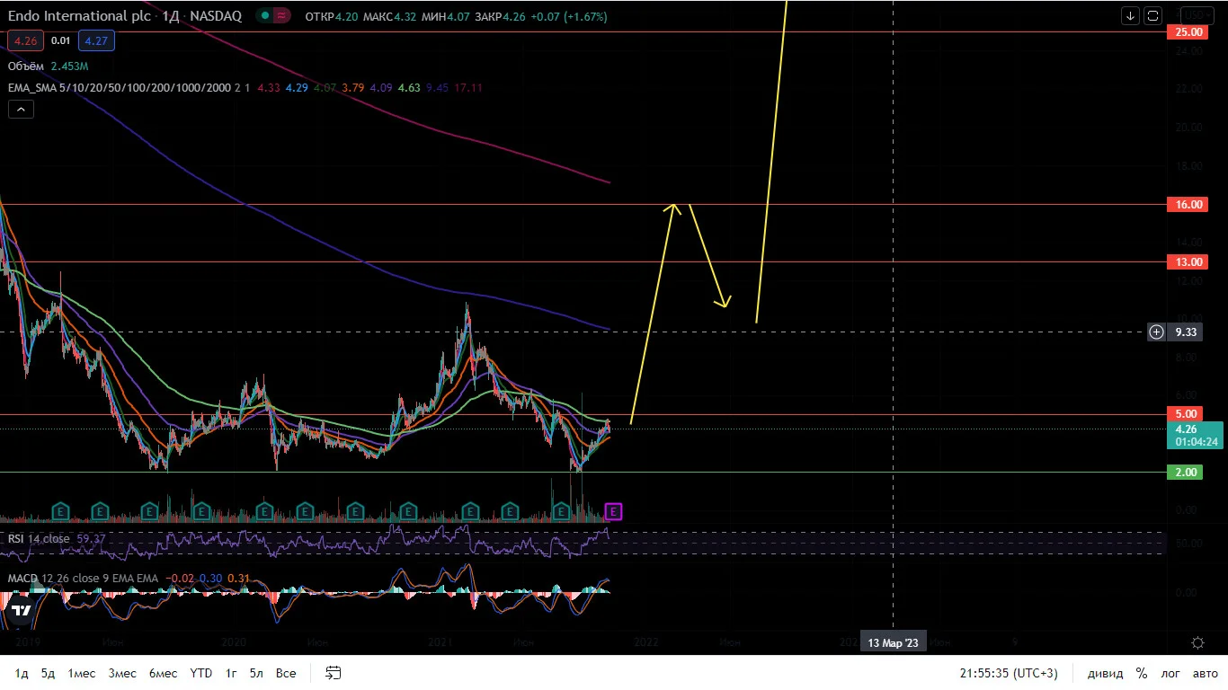Viewport: 1228px width, 690px height.
Task: Toggle the авто auto scale
Action: coord(1205,673)
